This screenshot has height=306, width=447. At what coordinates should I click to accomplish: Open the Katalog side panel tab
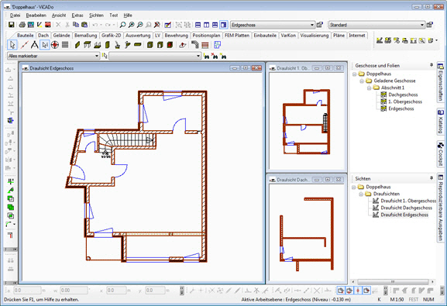tap(441, 122)
